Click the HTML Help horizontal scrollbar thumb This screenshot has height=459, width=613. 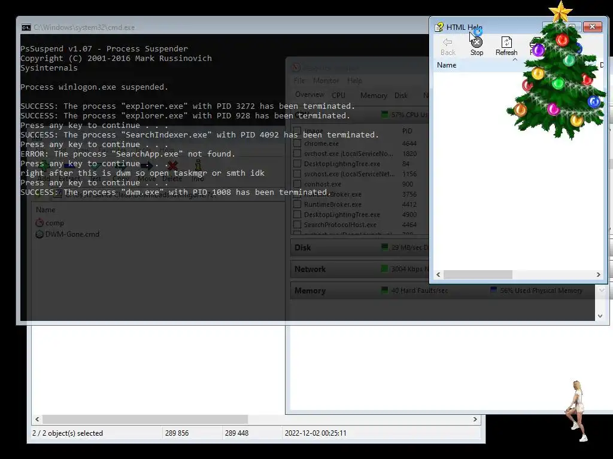coord(478,274)
